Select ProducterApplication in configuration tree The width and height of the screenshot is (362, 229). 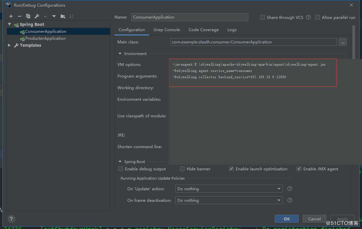pyautogui.click(x=58, y=38)
